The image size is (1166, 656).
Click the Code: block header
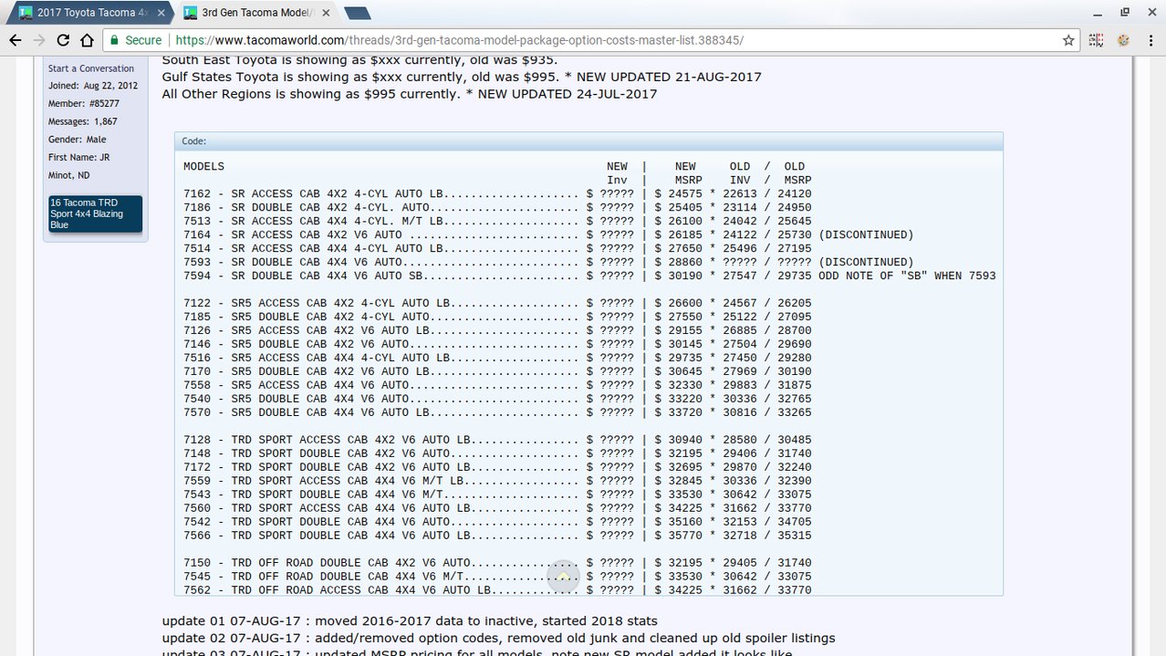(588, 141)
